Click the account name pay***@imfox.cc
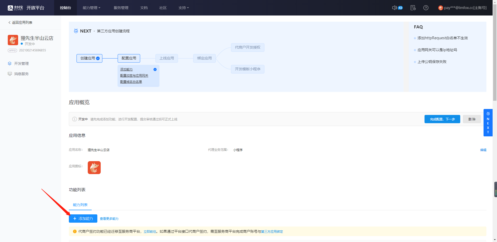Image resolution: width=497 pixels, height=242 pixels. [465, 8]
